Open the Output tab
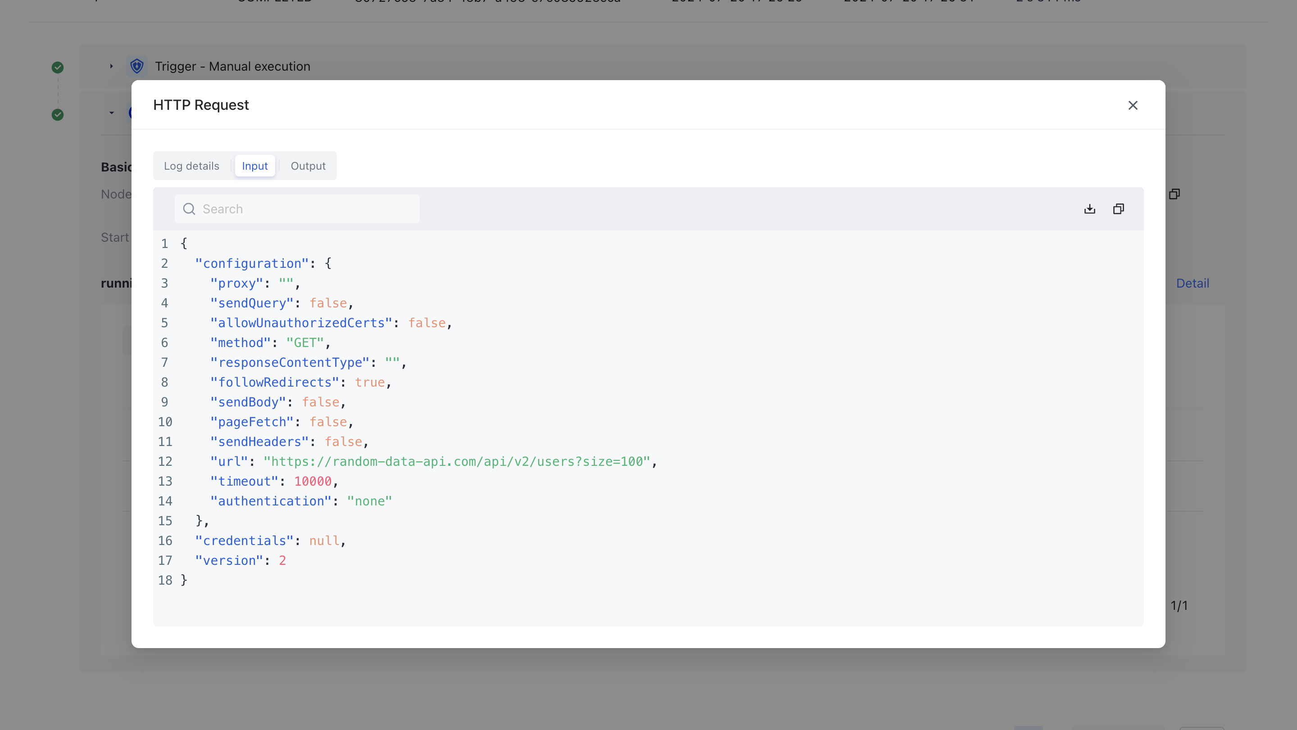The height and width of the screenshot is (730, 1297). [308, 166]
